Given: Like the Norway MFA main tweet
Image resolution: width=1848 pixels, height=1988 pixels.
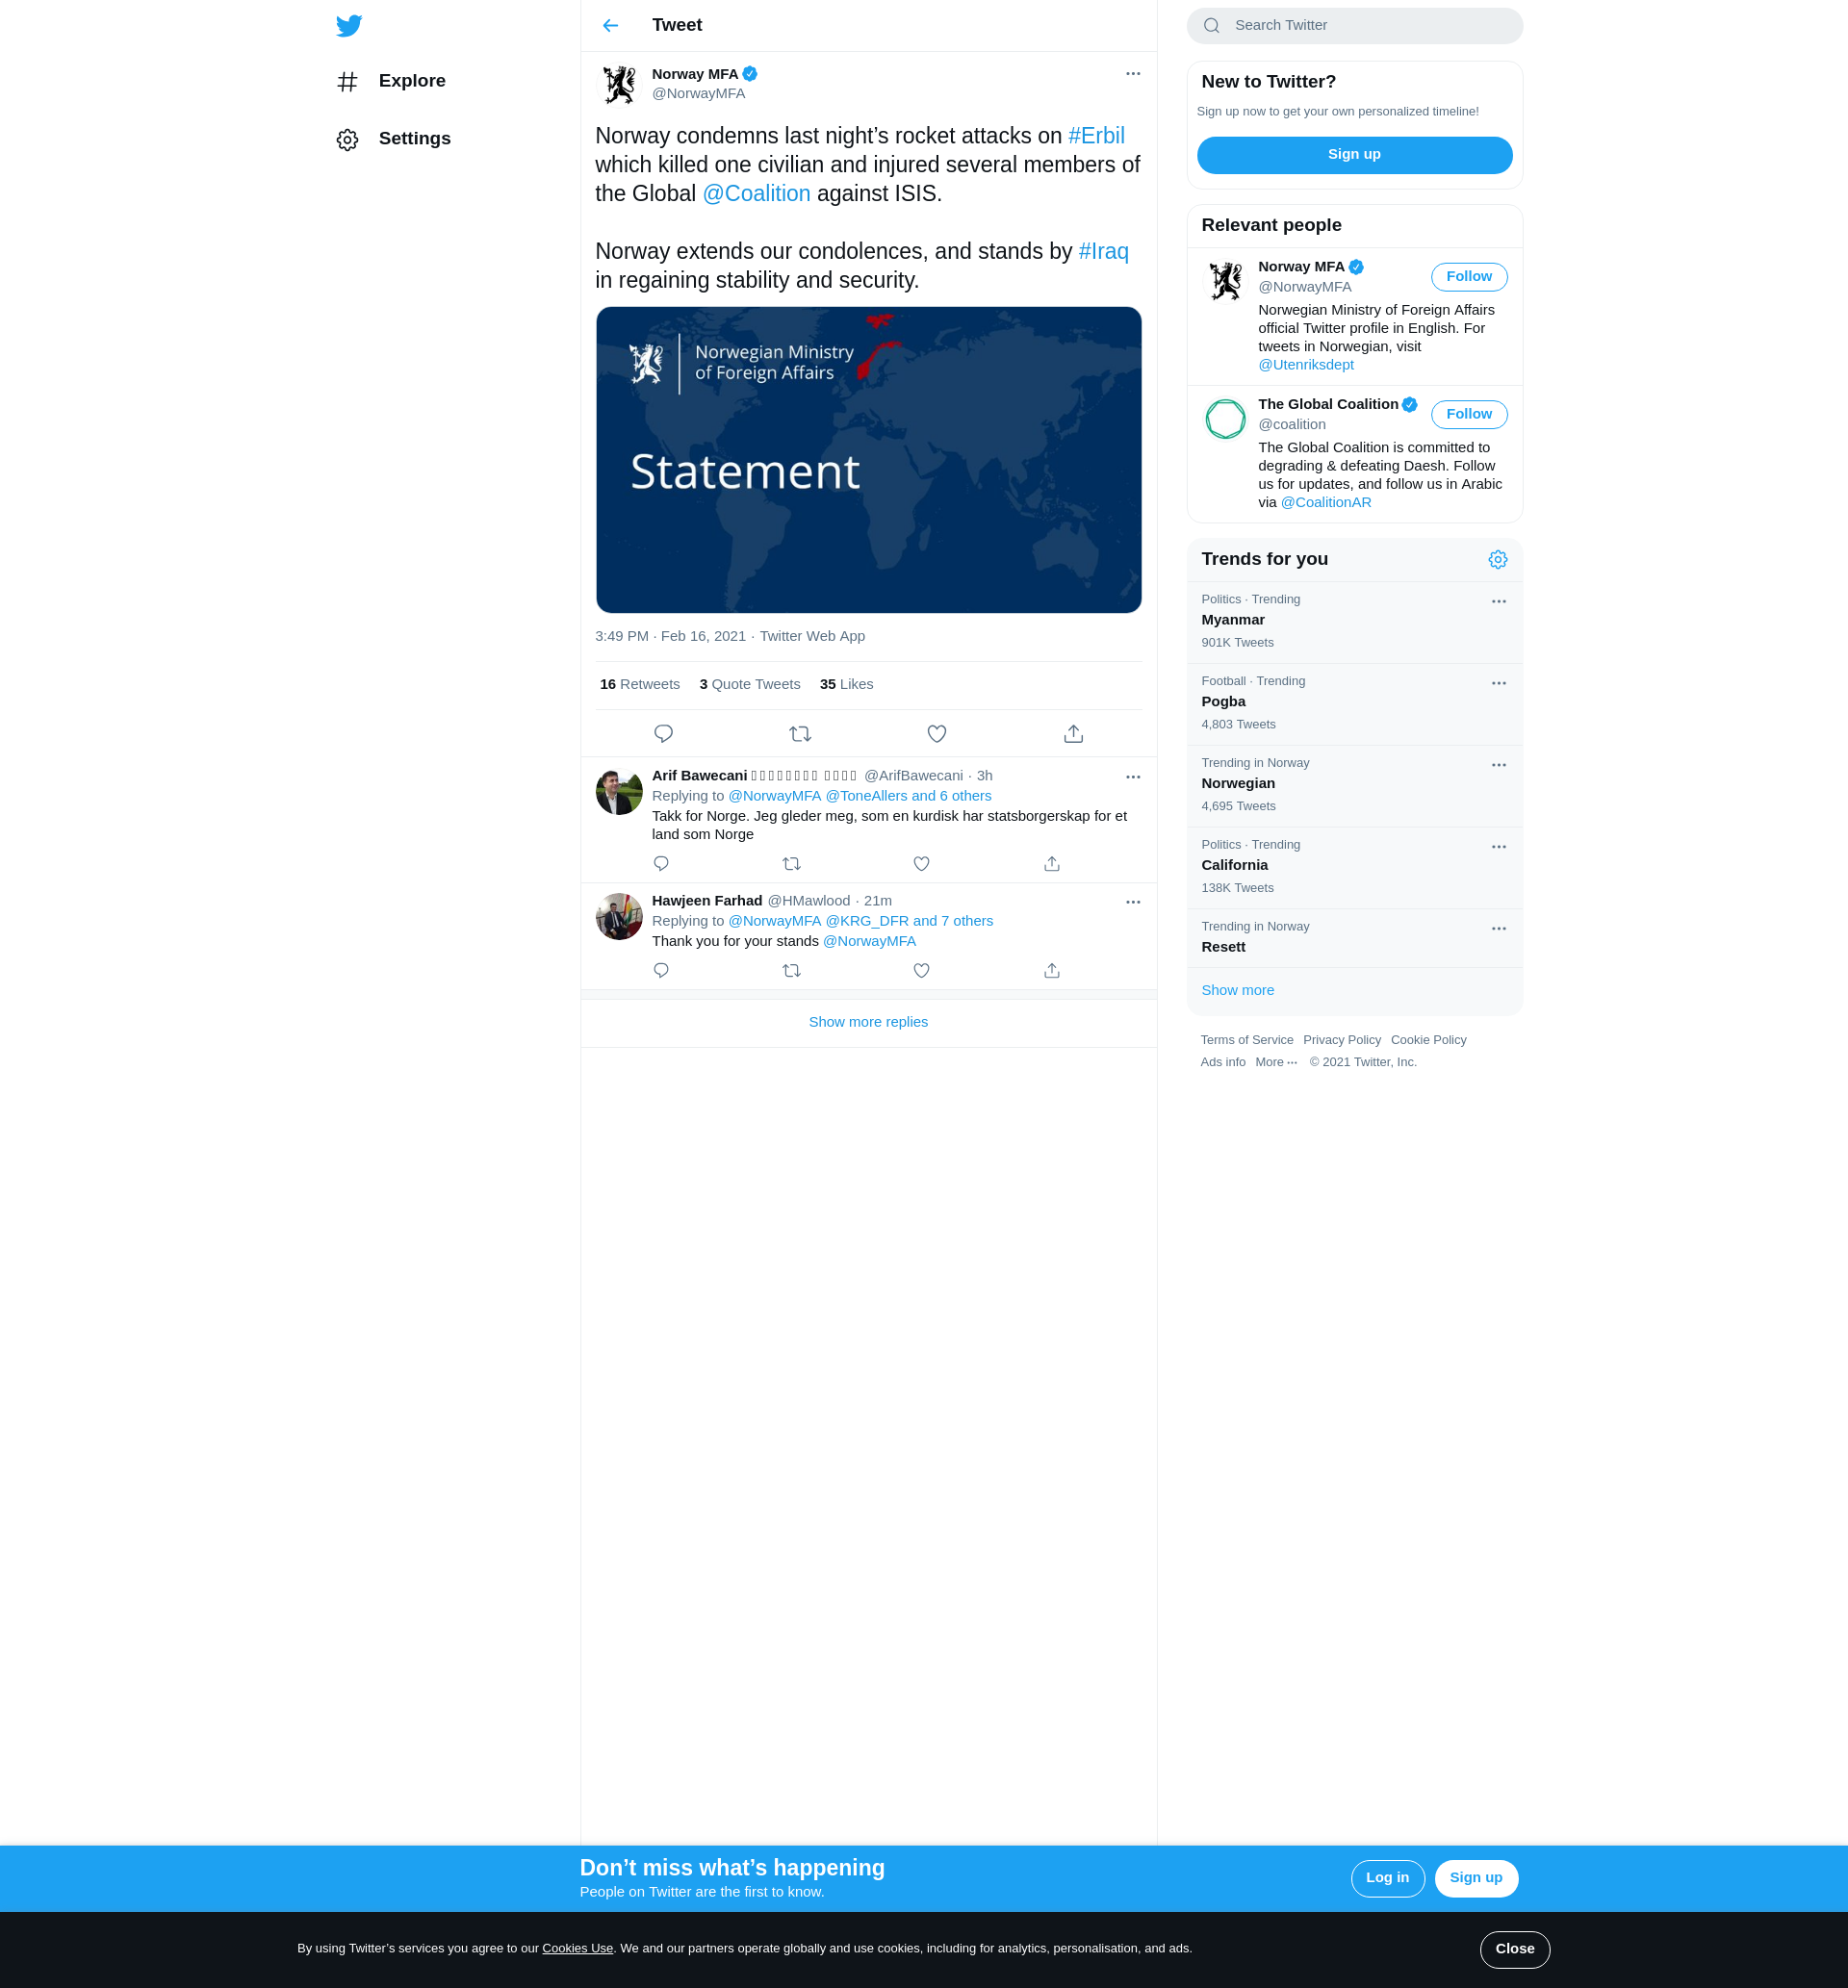Looking at the screenshot, I should [x=936, y=733].
